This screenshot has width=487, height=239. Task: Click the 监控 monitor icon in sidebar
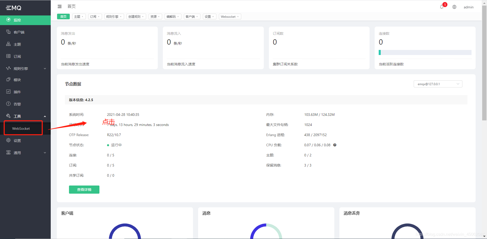[x=8, y=20]
